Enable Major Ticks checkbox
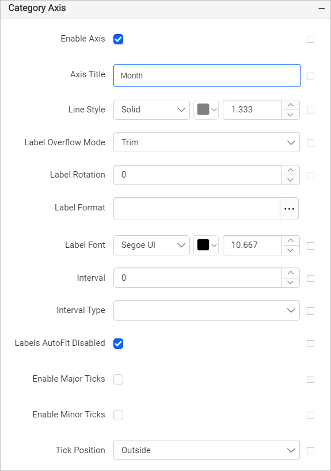331x471 pixels. coord(118,379)
